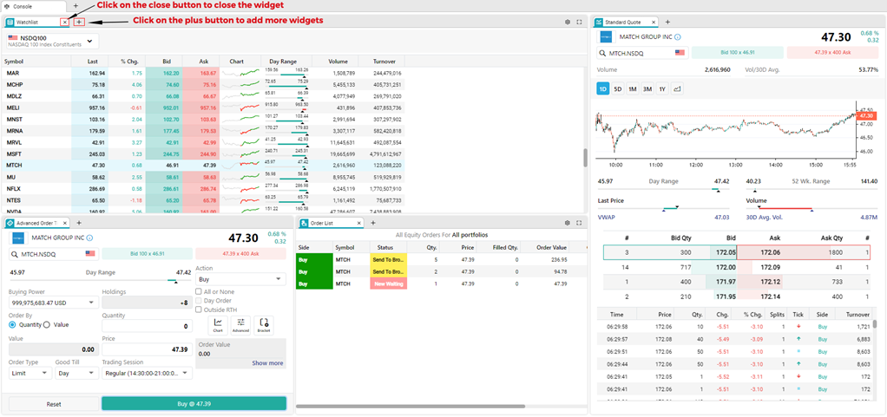The image size is (887, 417).
Task: Maximize the Watchlist widget with fullscreen icon
Action: coord(580,22)
